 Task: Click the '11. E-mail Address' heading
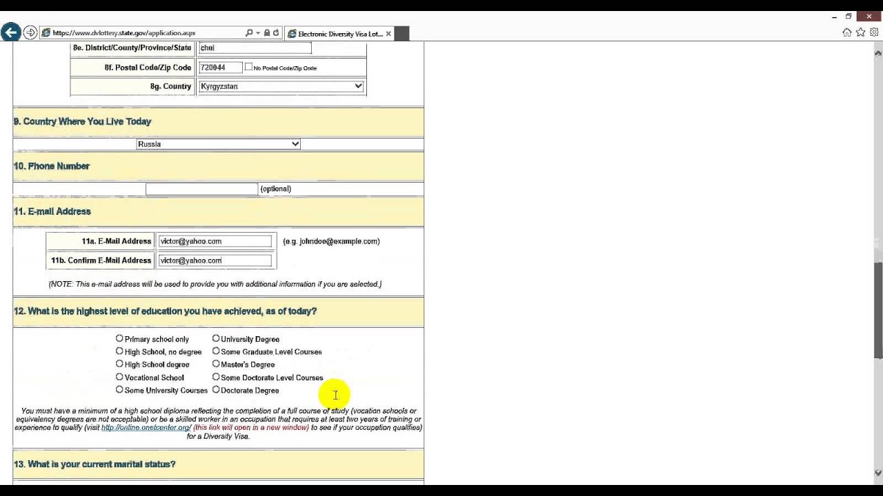tap(52, 211)
